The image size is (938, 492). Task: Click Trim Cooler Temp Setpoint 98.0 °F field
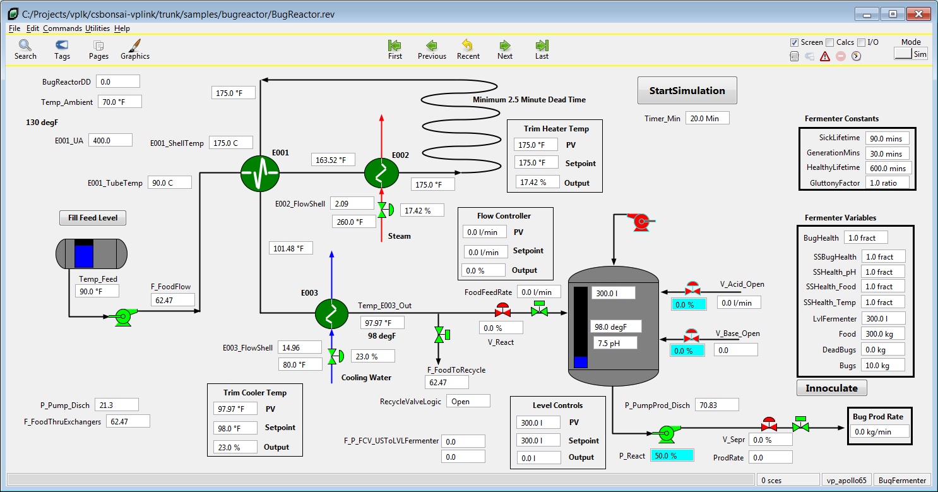pyautogui.click(x=235, y=428)
